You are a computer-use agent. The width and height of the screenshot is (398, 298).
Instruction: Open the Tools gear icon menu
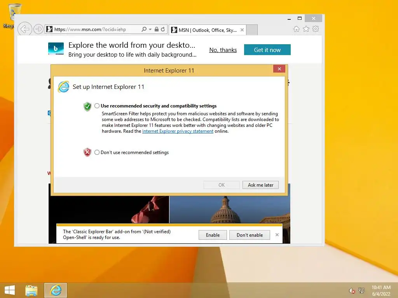[x=316, y=29]
